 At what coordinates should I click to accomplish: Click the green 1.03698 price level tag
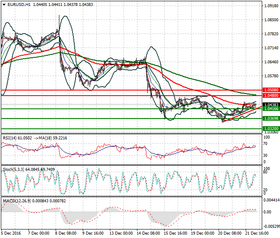(x=270, y=119)
